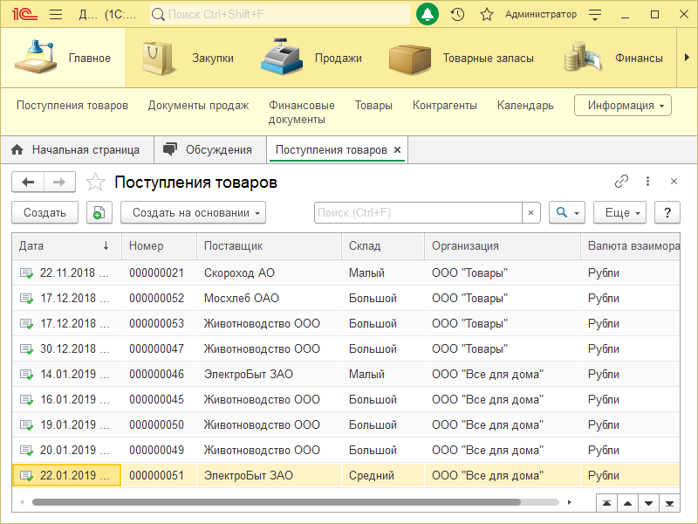The width and height of the screenshot is (698, 524).
Task: Open the magnifier search options dropdown
Action: click(x=567, y=212)
